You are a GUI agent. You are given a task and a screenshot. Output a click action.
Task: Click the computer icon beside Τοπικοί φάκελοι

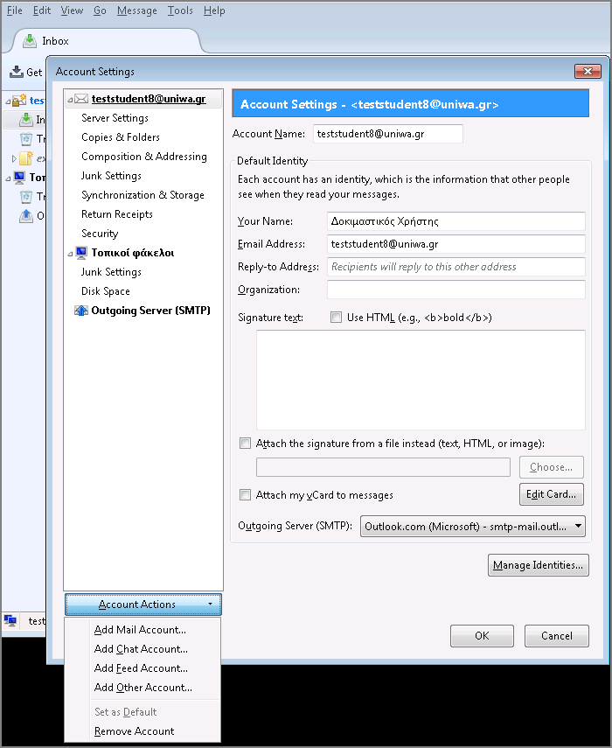pyautogui.click(x=81, y=253)
